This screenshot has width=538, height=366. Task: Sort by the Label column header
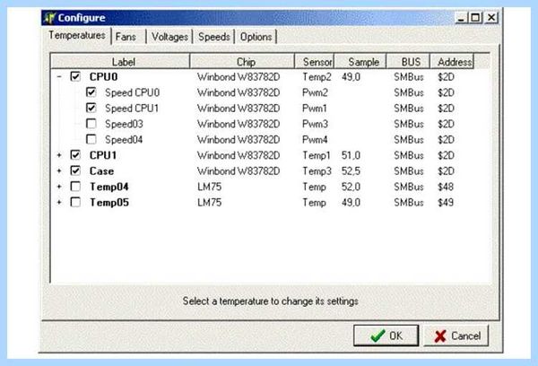pos(120,62)
